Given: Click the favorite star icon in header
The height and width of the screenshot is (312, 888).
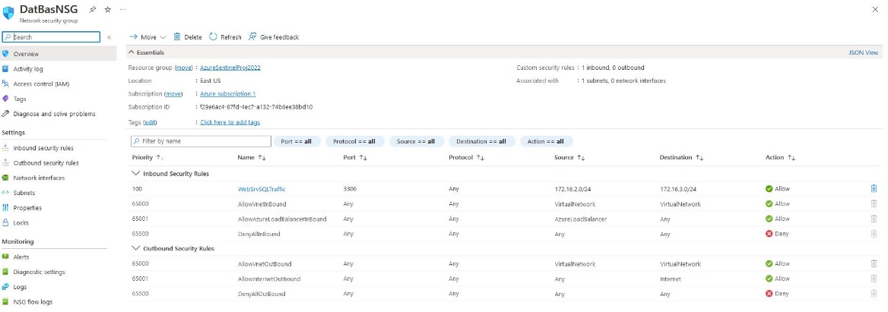Looking at the screenshot, I should tap(107, 8).
